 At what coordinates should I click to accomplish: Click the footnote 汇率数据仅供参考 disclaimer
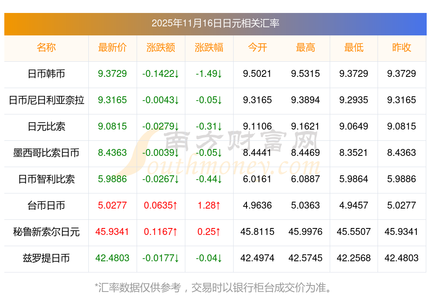point(213,288)
